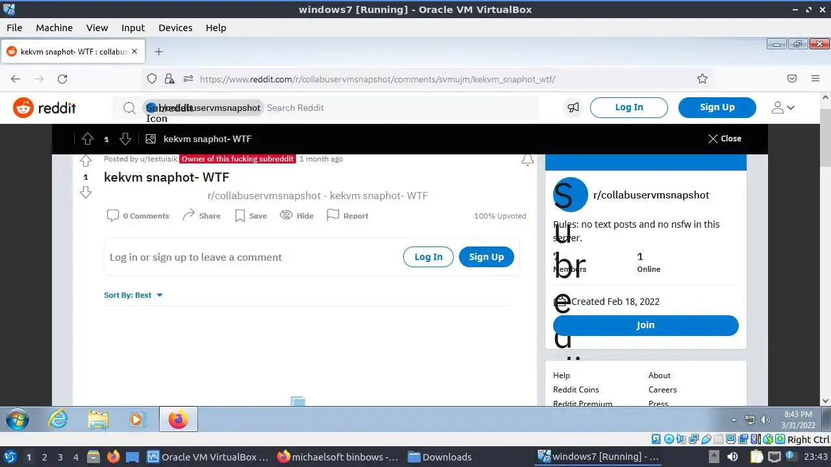831x467 pixels.
Task: Open Windows Explorer folder icon in guest taskbar
Action: tap(98, 420)
